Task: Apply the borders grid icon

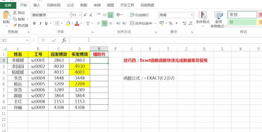Action: tap(57, 23)
